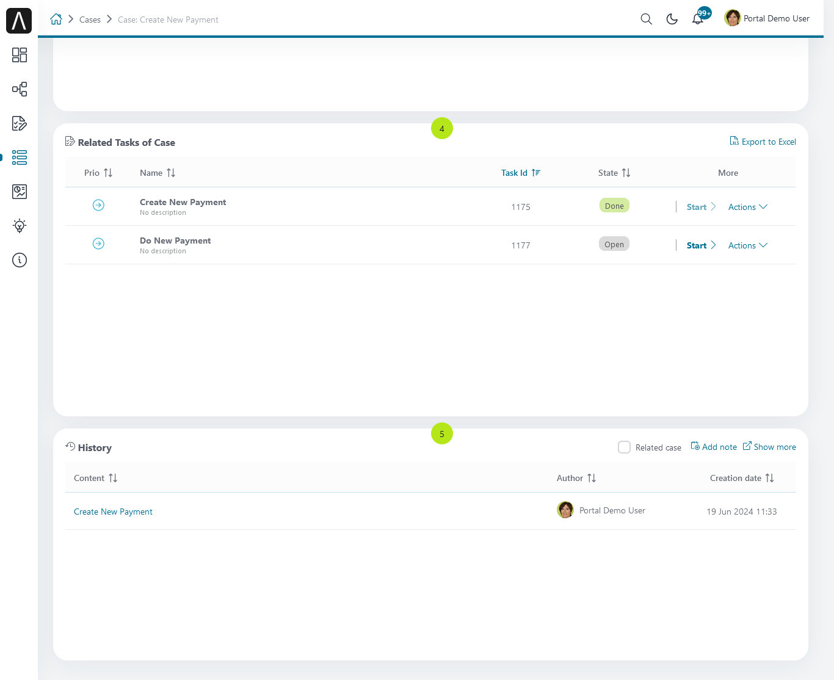Image resolution: width=834 pixels, height=680 pixels.
Task: Click Portal Demo User avatar in history
Action: (x=565, y=510)
